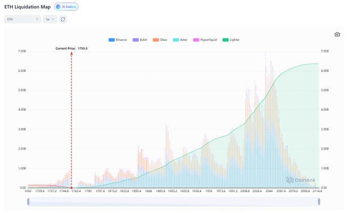Click the zoom range slider track
Viewport: 347px width, 213px height.
(x=174, y=202)
